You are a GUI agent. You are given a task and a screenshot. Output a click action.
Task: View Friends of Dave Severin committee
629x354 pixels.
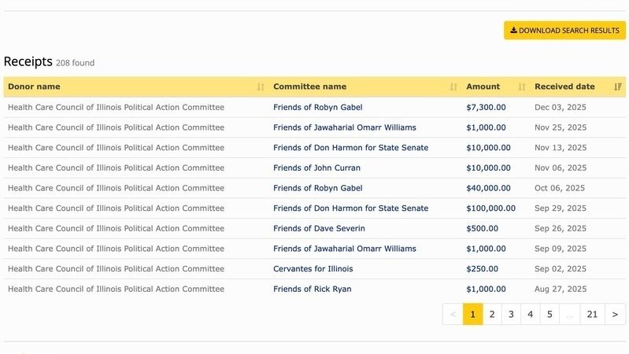(x=319, y=228)
